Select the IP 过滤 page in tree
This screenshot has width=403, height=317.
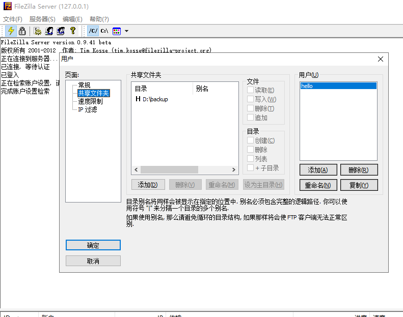pos(88,109)
